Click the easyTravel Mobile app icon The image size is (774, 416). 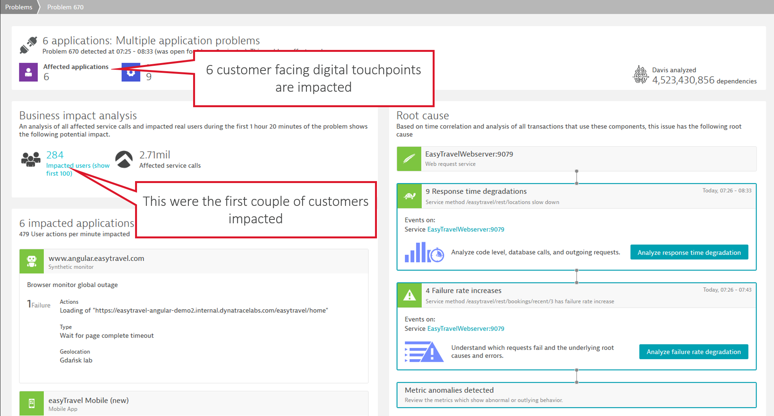(32, 403)
